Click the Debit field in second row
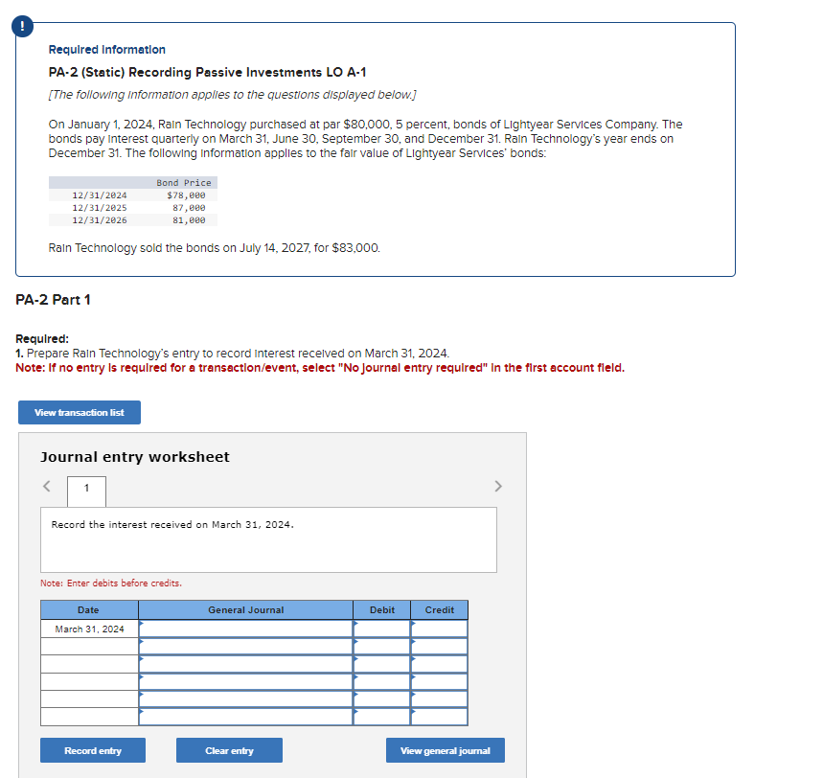Image resolution: width=823 pixels, height=778 pixels. [381, 646]
